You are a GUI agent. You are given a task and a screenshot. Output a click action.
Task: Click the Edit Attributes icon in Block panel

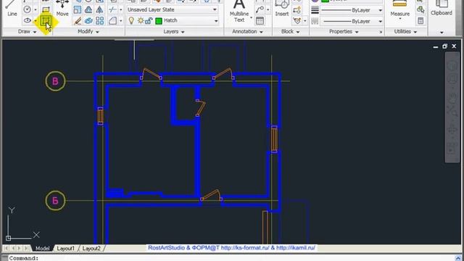click(x=297, y=21)
